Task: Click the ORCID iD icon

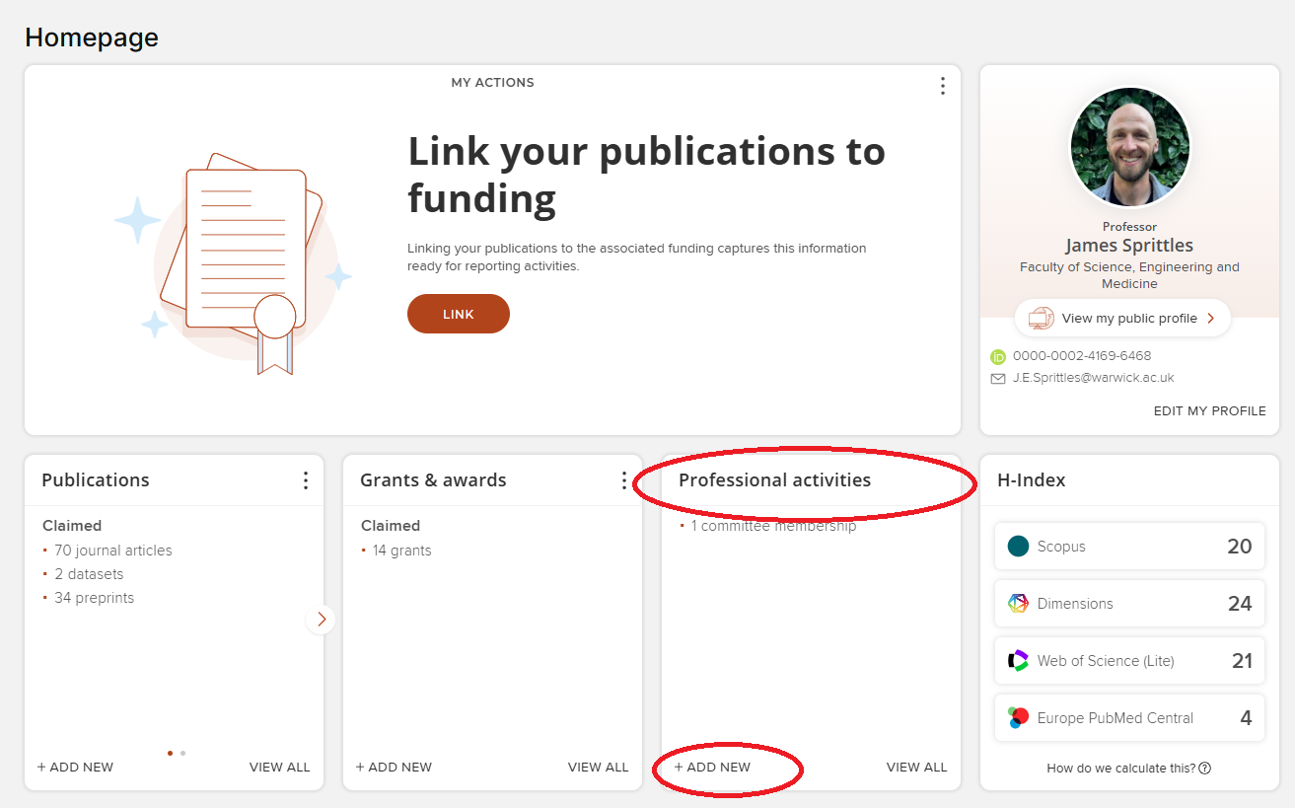Action: click(998, 356)
